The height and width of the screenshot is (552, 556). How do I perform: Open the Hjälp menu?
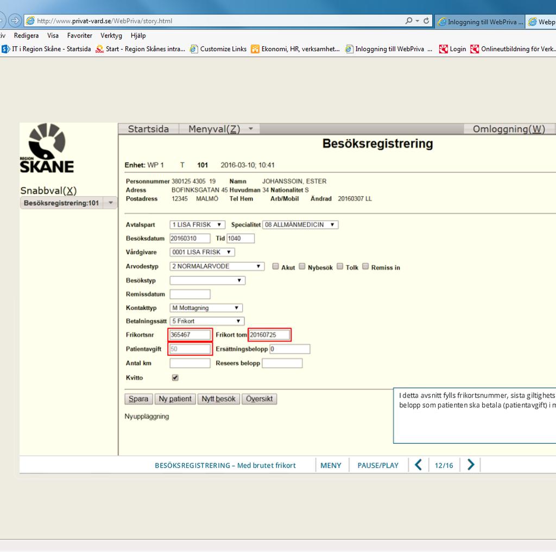click(x=138, y=35)
